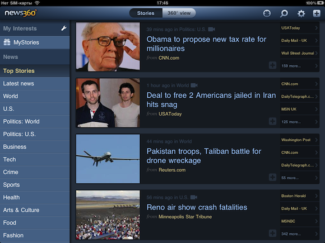Switch to the 360° view toggle
The image size is (325, 243).
click(x=179, y=13)
